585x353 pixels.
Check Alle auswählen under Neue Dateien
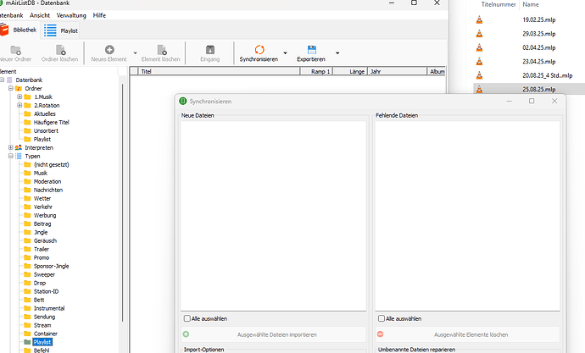point(187,318)
